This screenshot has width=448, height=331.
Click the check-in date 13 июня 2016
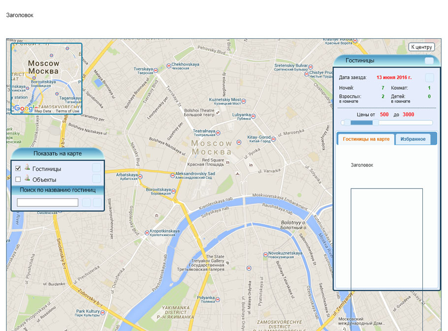(x=394, y=77)
